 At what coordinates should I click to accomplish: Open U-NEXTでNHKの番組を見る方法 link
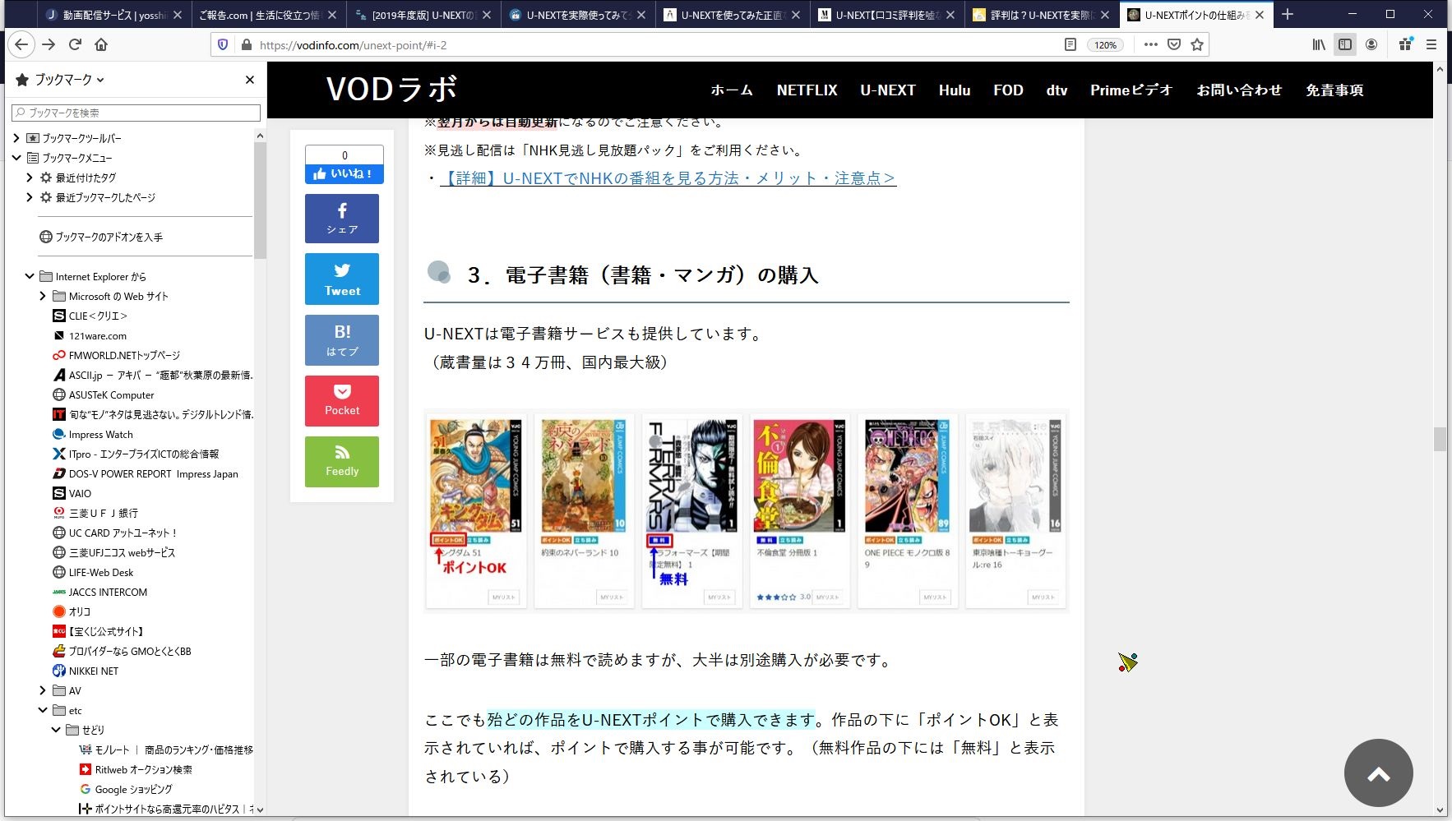coord(668,178)
